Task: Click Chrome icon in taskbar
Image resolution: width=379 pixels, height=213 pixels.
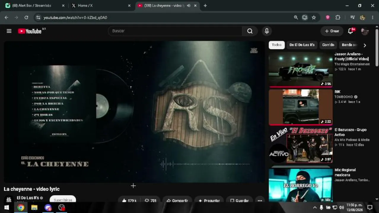Action: pos(20,207)
